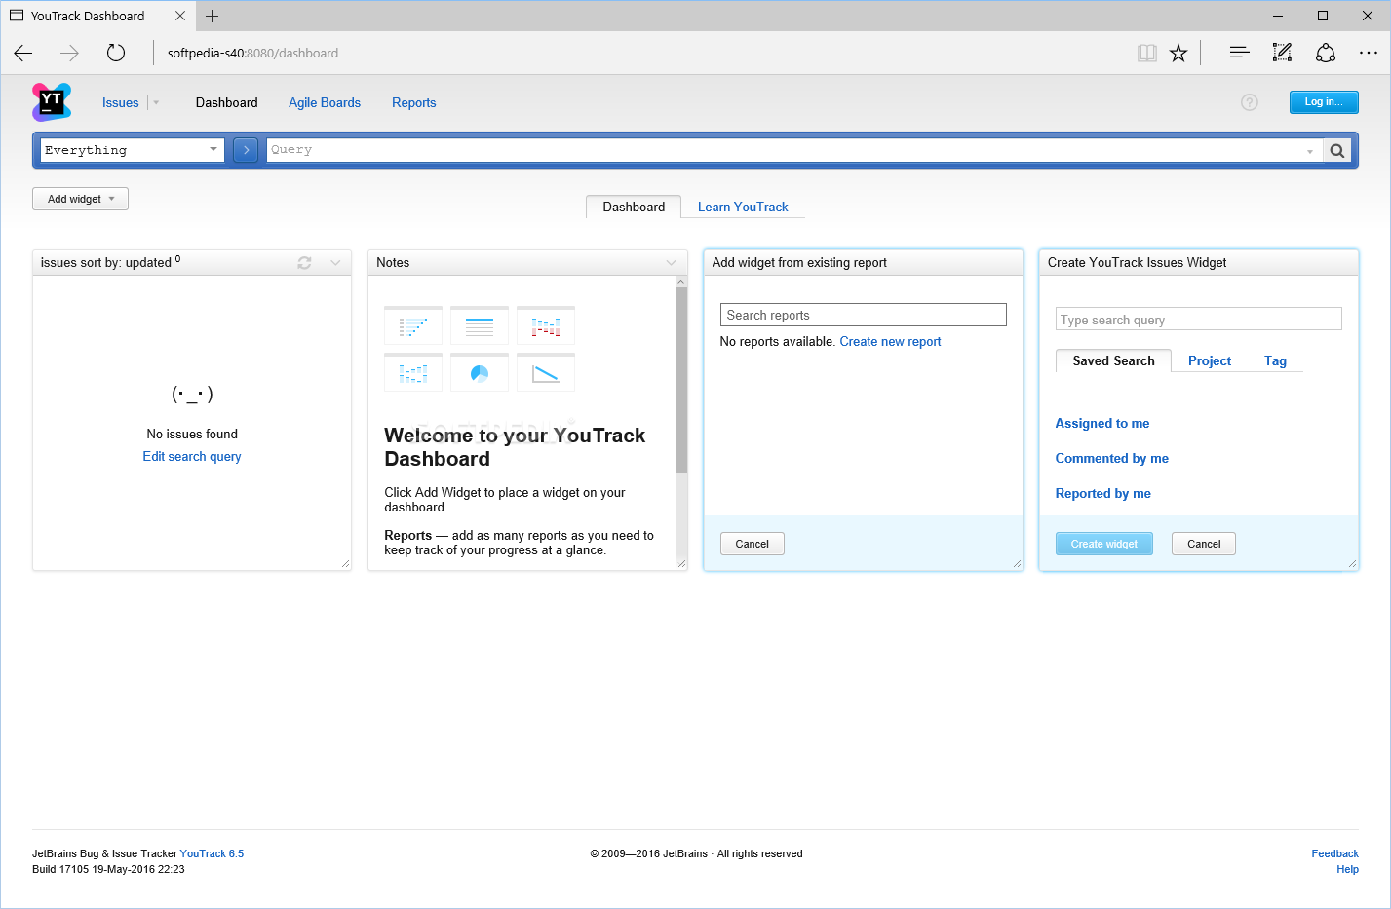
Task: Click the Edit search query link
Action: [192, 456]
